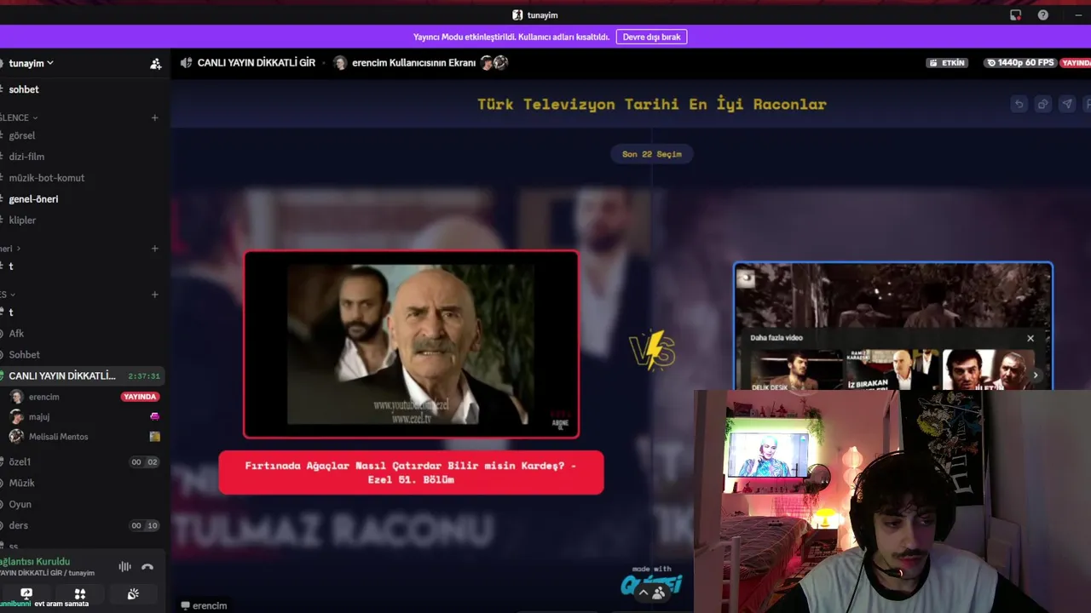Image resolution: width=1091 pixels, height=613 pixels.
Task: Click the invite people icon beside tunayim
Action: pos(155,64)
